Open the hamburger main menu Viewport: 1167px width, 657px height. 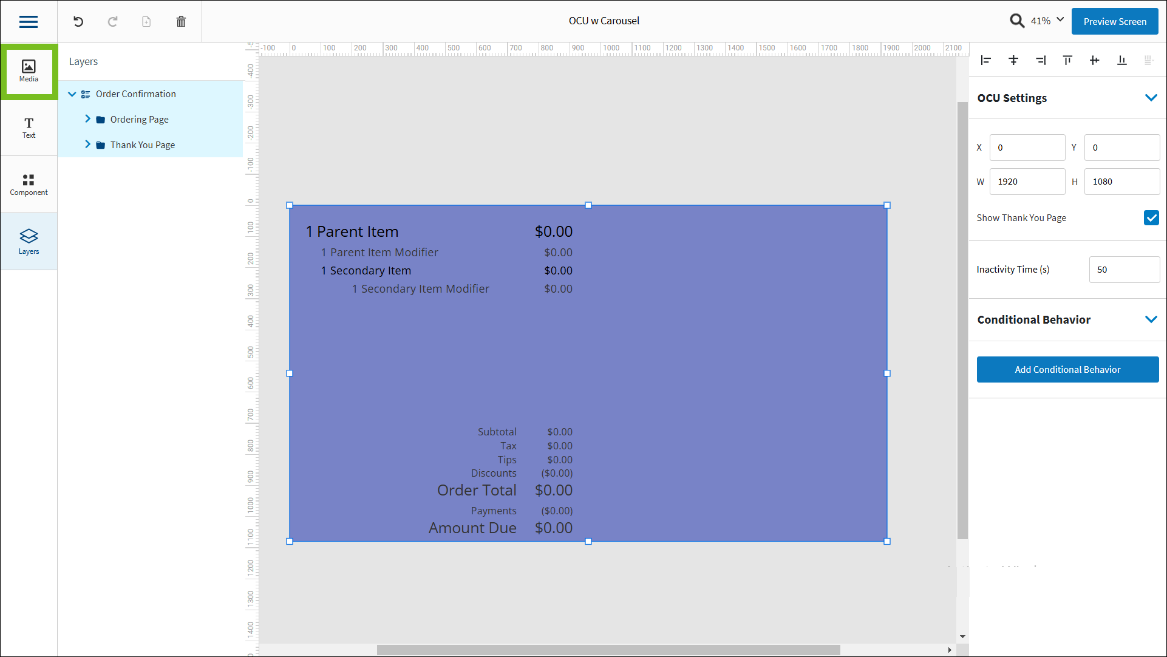(29, 22)
